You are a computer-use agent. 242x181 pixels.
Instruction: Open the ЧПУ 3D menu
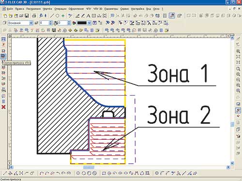pos(98,9)
